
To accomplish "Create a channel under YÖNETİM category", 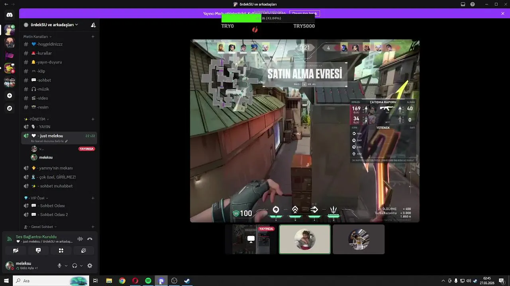I will pos(93,119).
